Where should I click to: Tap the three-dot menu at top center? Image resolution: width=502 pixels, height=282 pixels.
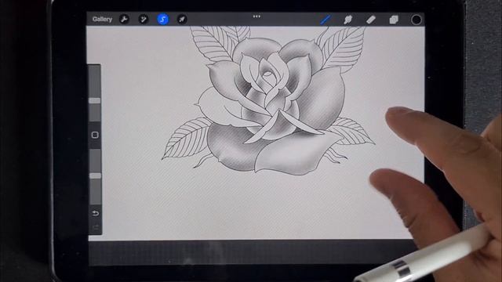256,16
